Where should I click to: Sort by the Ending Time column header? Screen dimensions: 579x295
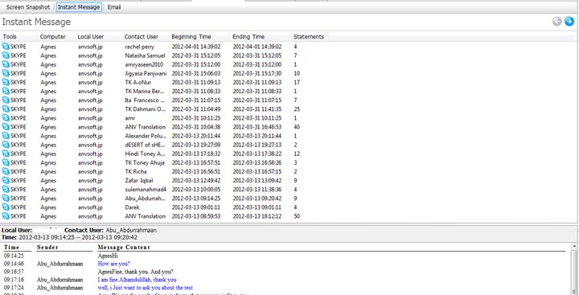click(248, 36)
